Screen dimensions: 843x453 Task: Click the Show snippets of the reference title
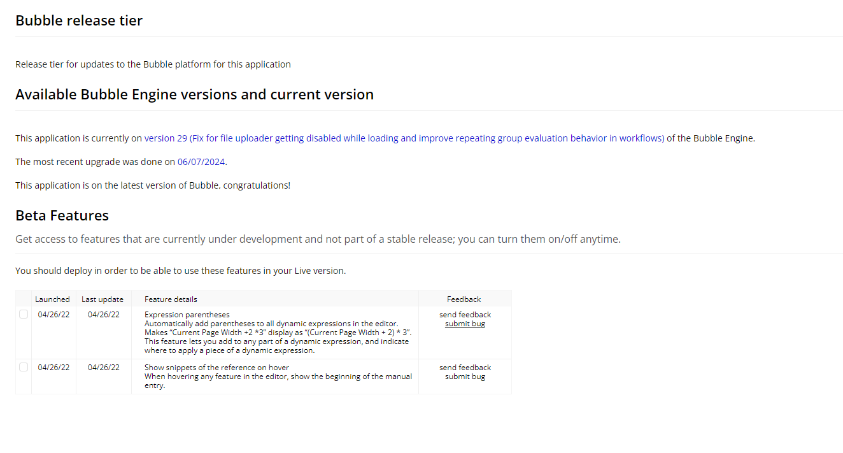(x=216, y=368)
